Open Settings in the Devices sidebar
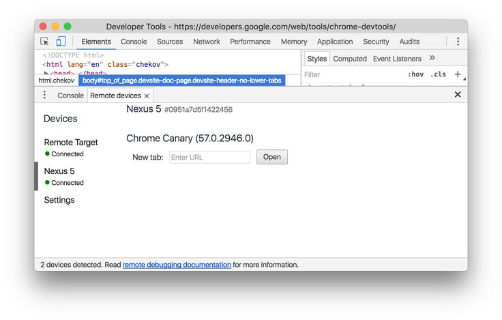The image size is (502, 320). pos(59,200)
